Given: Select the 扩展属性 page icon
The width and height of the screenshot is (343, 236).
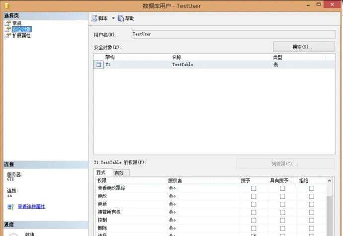Looking at the screenshot, I should [8, 35].
